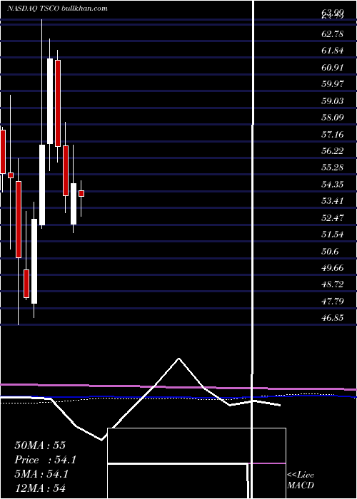Click the 'NASDAQ TSCO bullkhan.com' chart title
The width and height of the screenshot is (357, 499).
pos(57,9)
